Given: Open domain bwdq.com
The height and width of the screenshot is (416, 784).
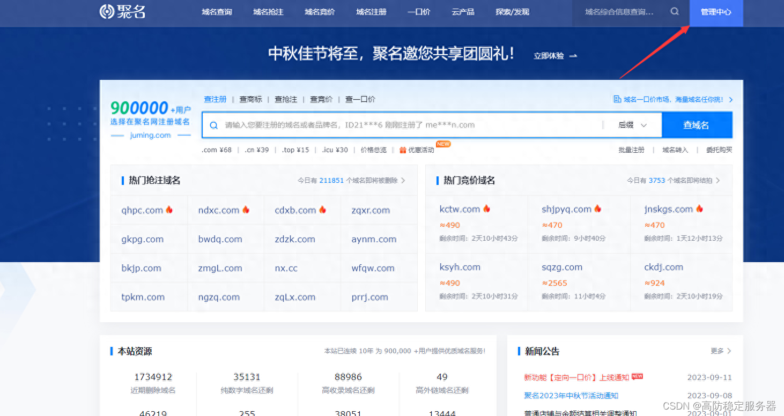Looking at the screenshot, I should [220, 239].
